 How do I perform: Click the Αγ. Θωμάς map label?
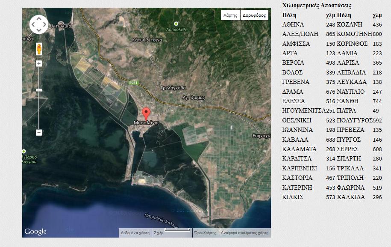194,98
